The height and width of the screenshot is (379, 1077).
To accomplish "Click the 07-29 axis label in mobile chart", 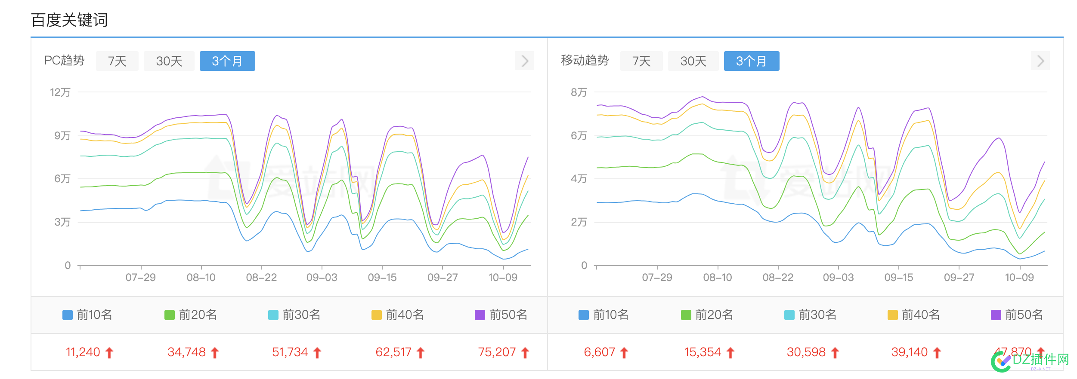I will point(657,278).
